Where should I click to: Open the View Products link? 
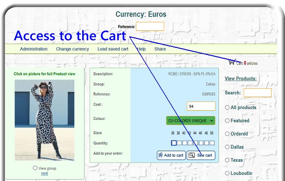(241, 79)
